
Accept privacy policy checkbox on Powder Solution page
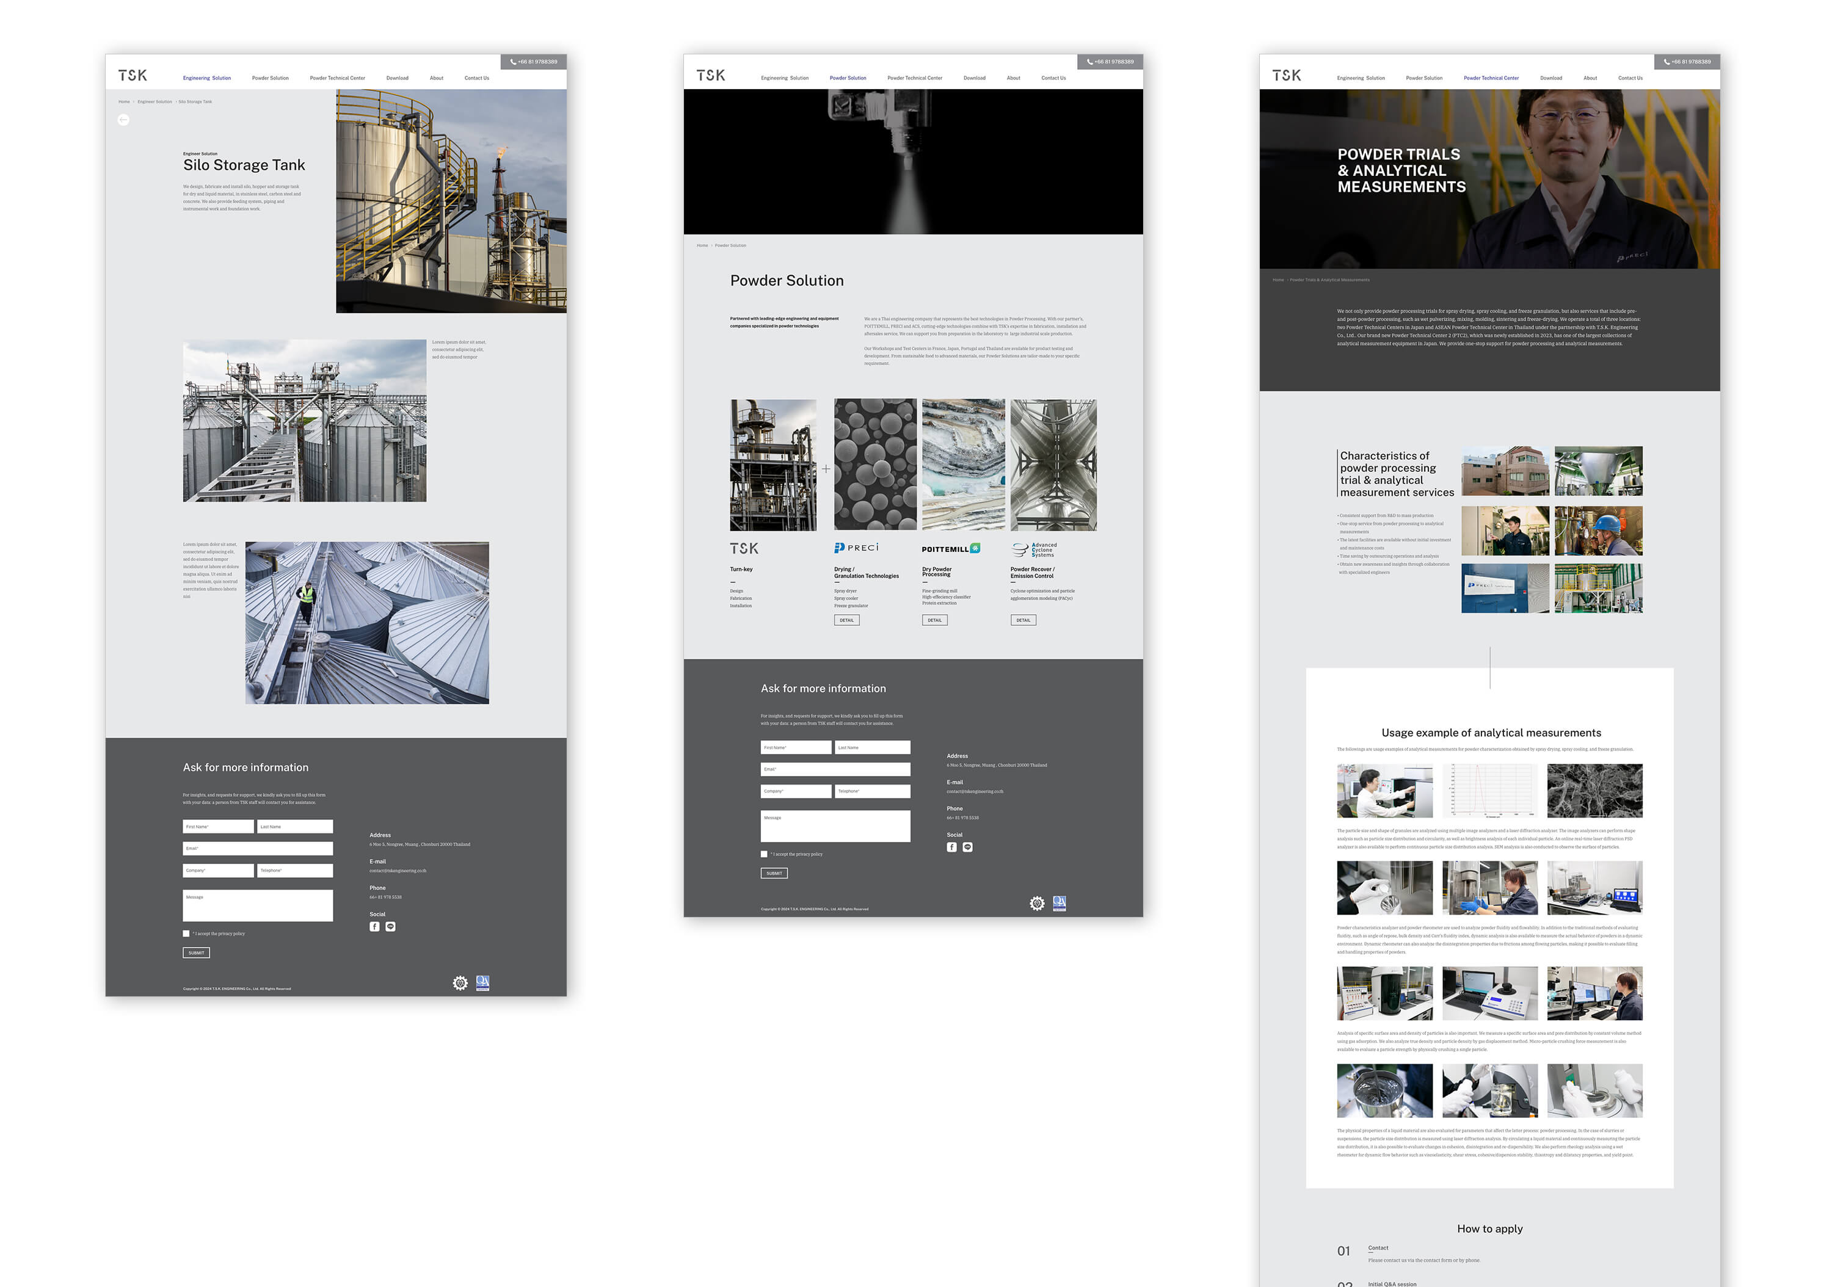coord(763,854)
